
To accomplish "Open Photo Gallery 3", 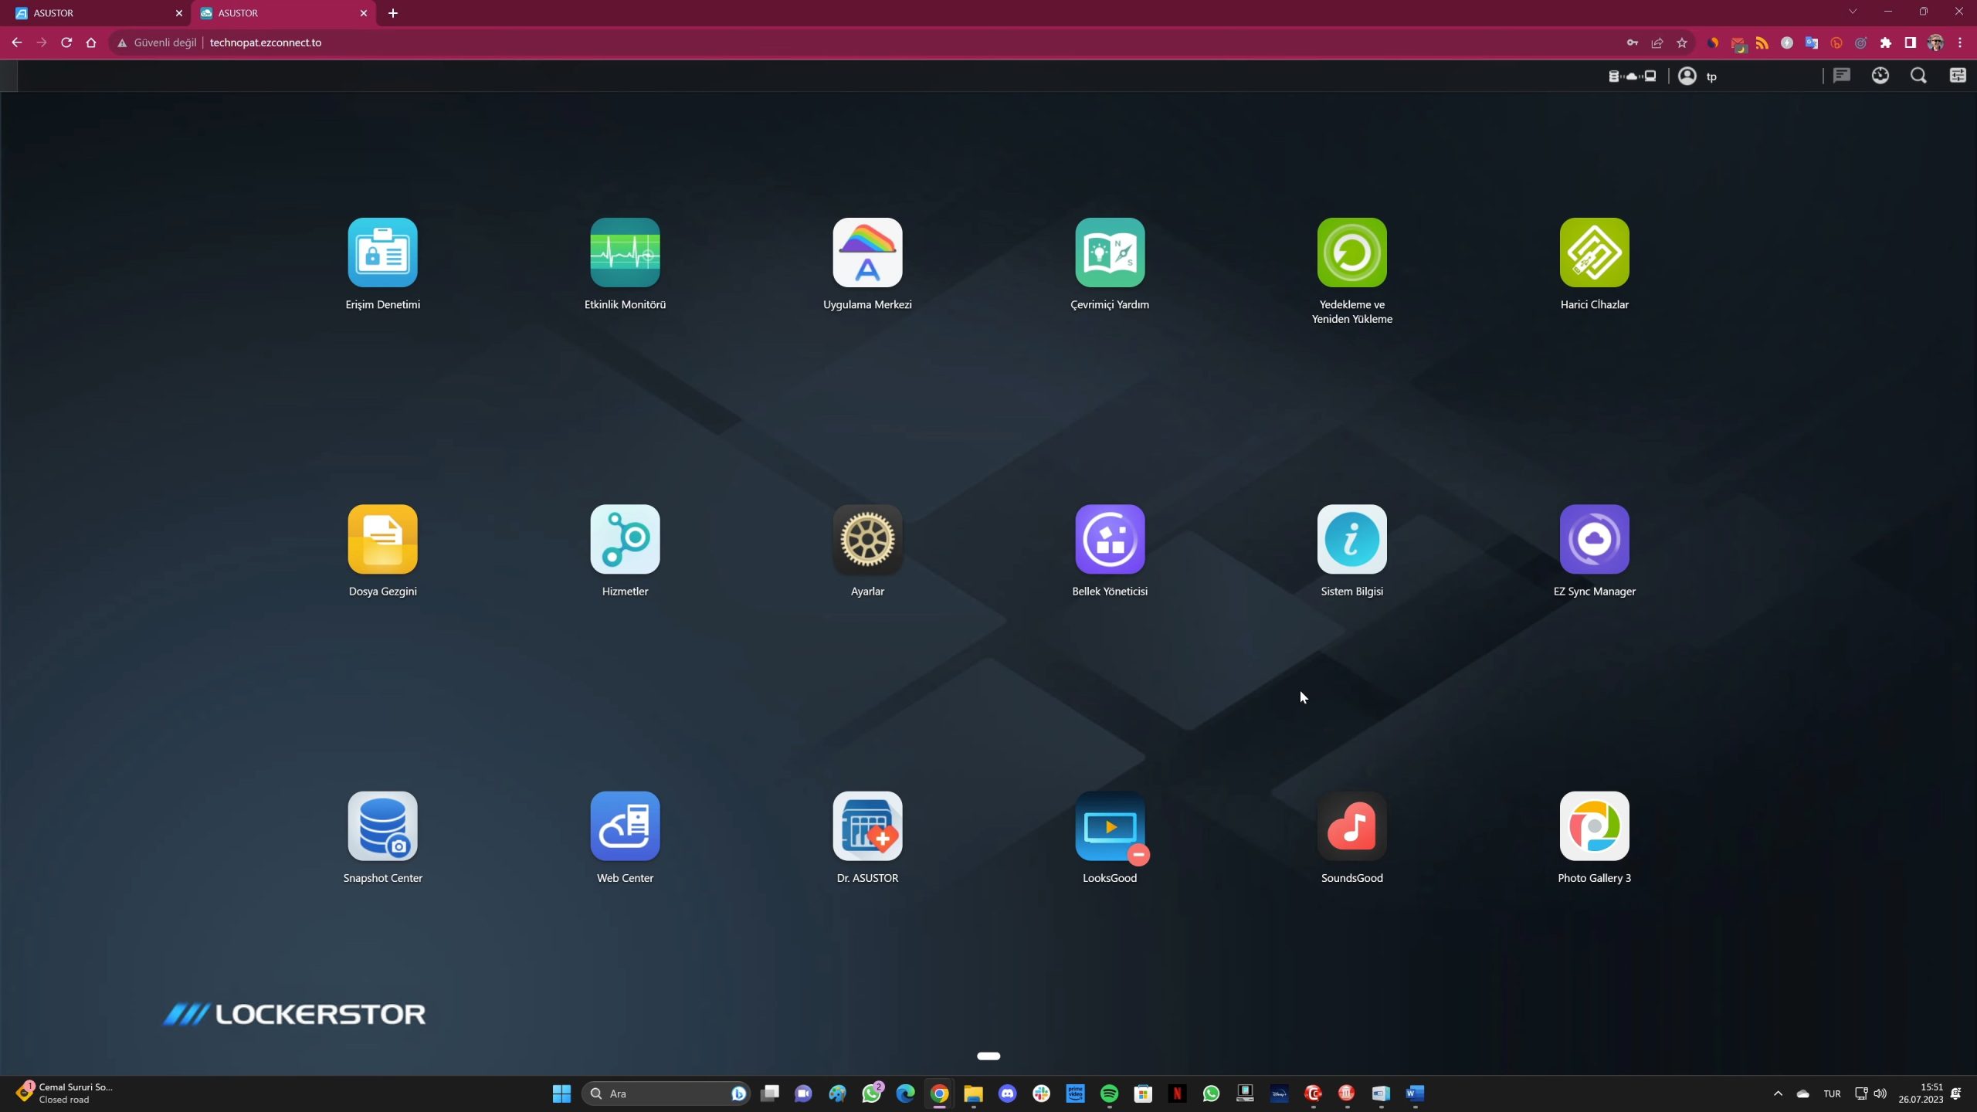I will pos(1594,826).
